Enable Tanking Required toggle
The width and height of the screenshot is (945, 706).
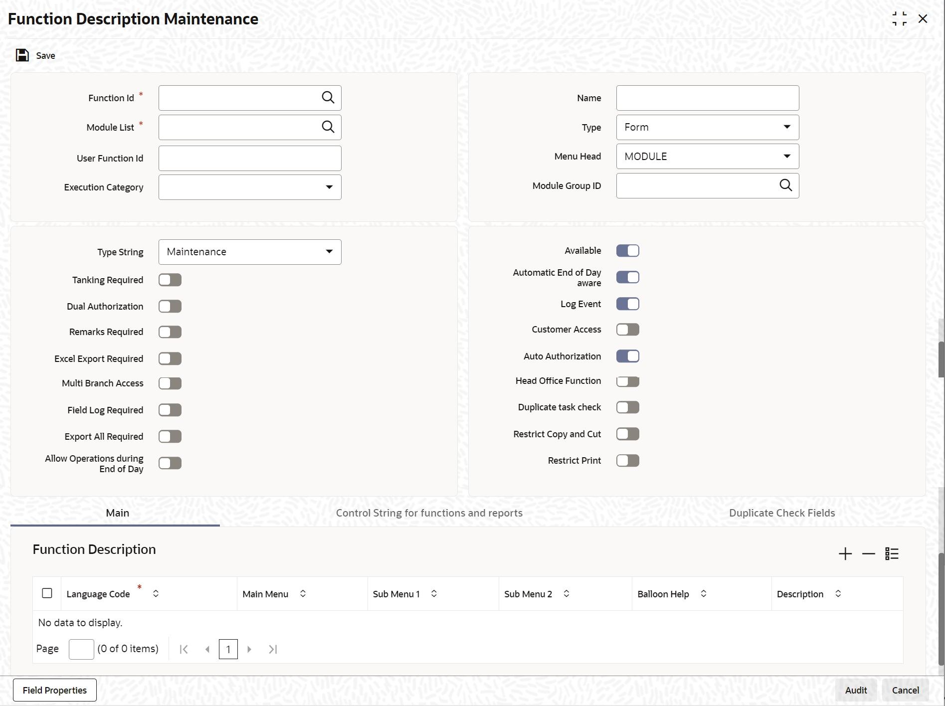pos(170,280)
